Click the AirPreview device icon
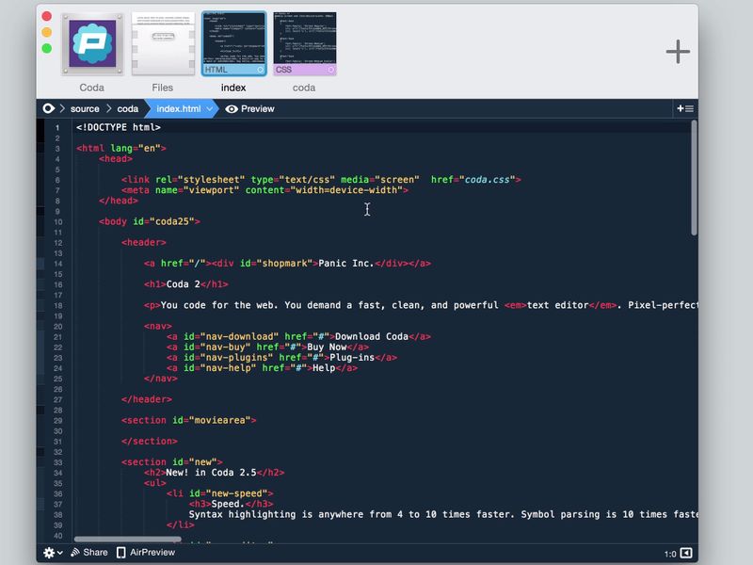This screenshot has width=753, height=565. 121,553
